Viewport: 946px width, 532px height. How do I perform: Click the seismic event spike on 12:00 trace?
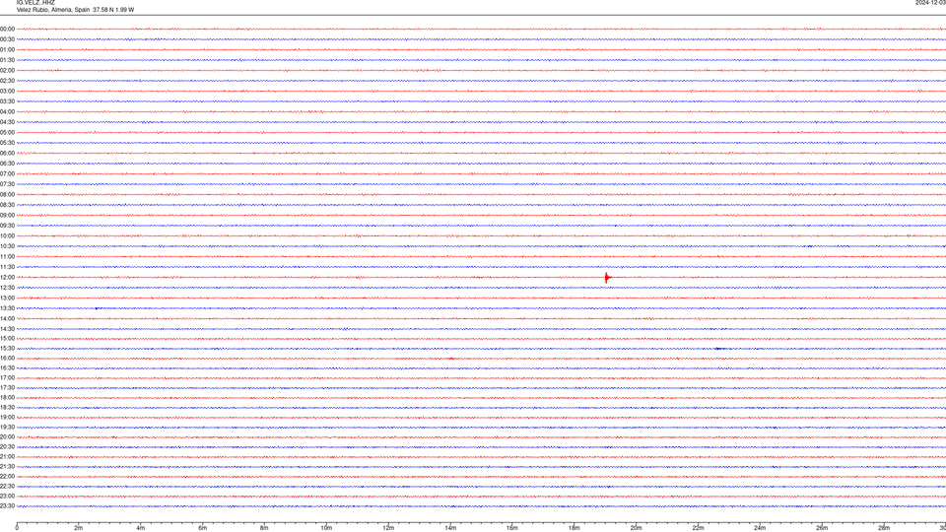tap(606, 278)
